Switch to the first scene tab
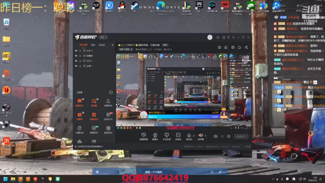 point(83,45)
